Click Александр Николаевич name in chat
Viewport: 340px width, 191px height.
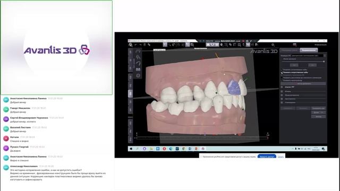point(24,166)
